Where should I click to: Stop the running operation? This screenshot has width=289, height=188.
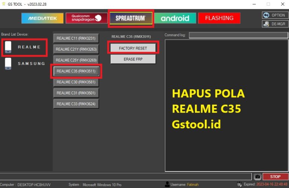(x=275, y=177)
